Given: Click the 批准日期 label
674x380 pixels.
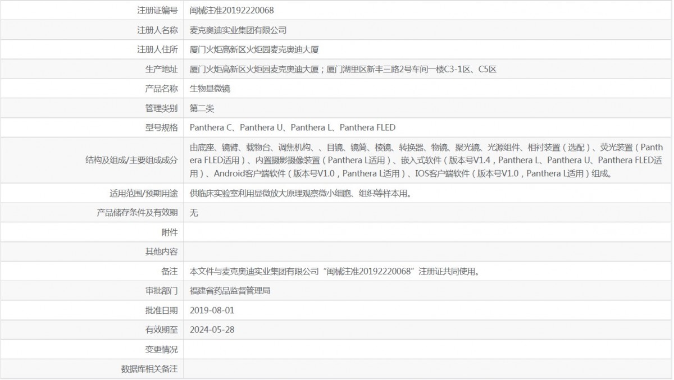Looking at the screenshot, I should click(x=162, y=310).
